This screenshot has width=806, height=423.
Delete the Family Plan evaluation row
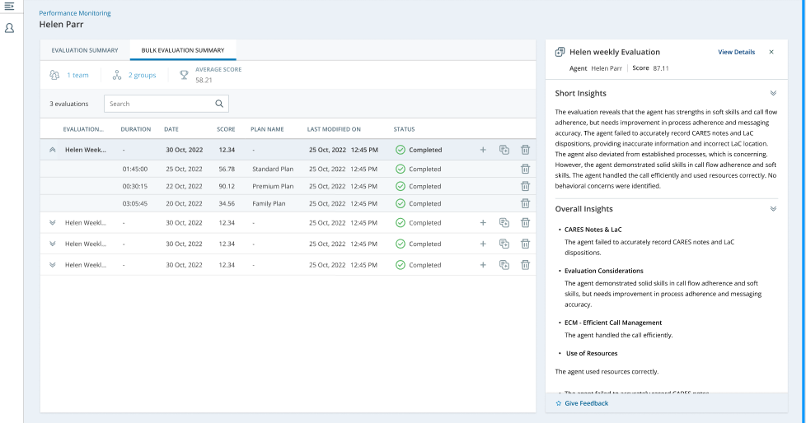click(x=525, y=203)
